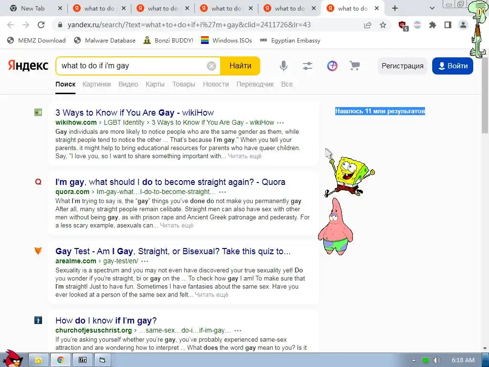
Task: Click Читать ещё under Quora snippet
Action: [177, 226]
